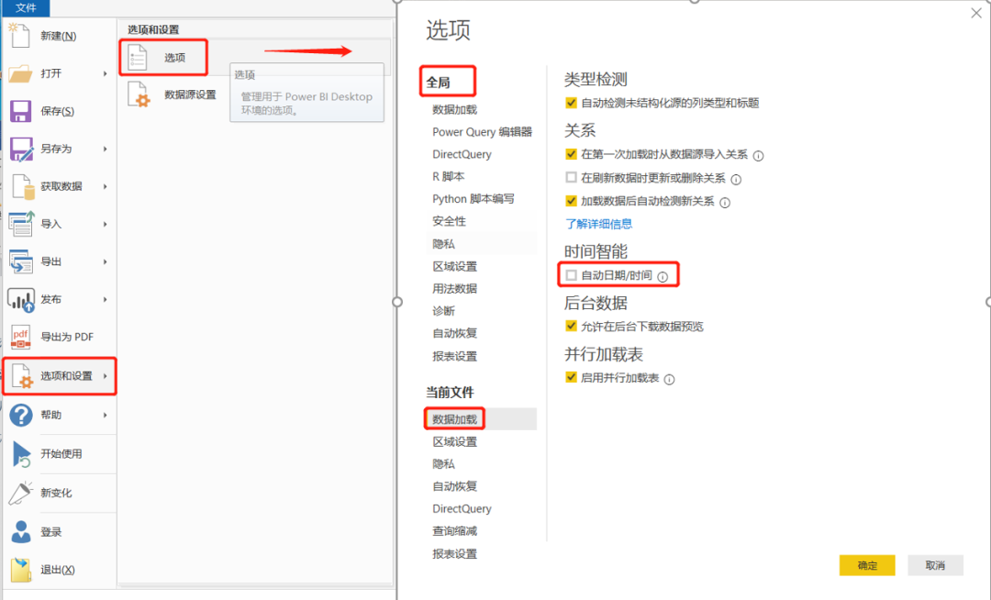Screen dimensions: 991x600
Task: Open the 了解详细信息 link
Action: click(598, 224)
